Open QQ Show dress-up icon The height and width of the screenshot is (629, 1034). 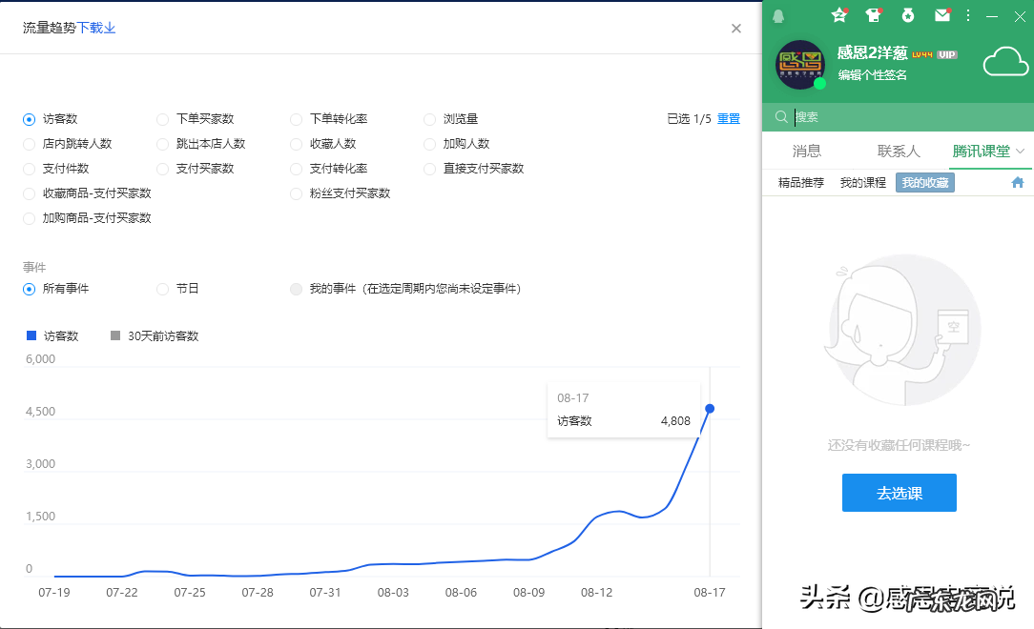(874, 15)
